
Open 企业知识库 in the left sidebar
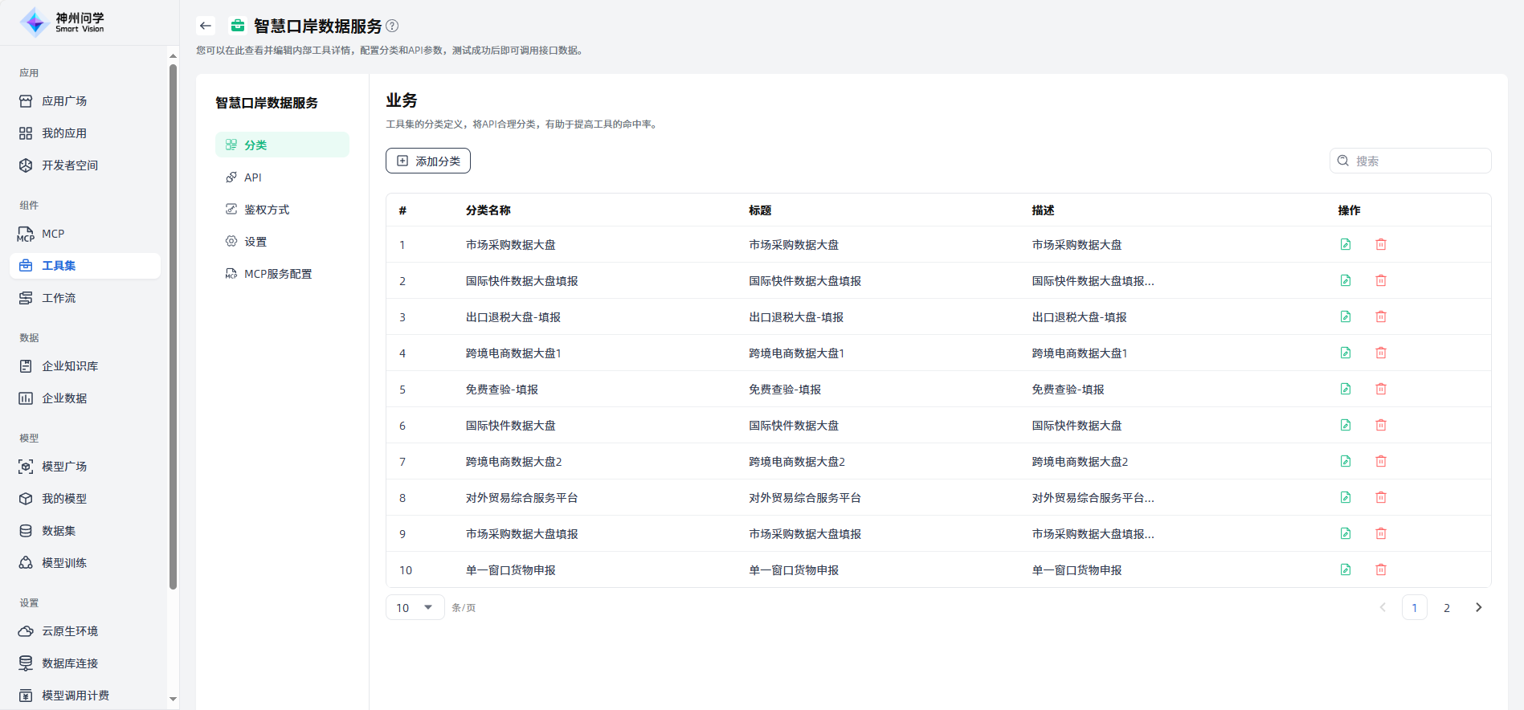click(x=70, y=366)
